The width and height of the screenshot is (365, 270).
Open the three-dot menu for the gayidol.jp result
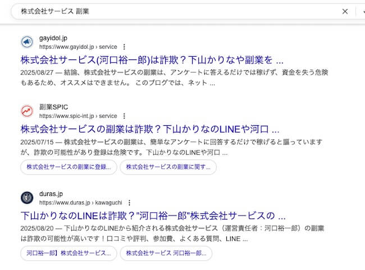pyautogui.click(x=124, y=47)
